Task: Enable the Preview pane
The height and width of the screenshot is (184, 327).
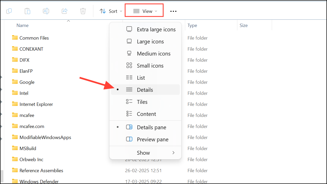Action: 153,139
